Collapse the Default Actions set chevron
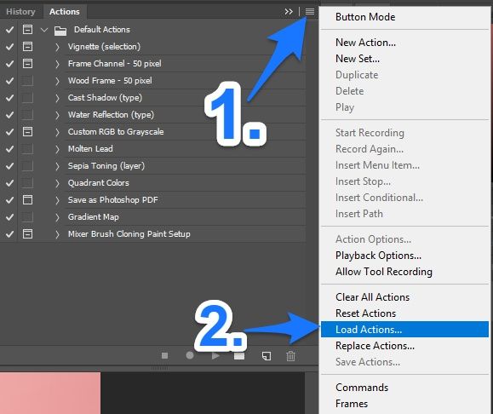The height and width of the screenshot is (414, 493). [x=44, y=30]
